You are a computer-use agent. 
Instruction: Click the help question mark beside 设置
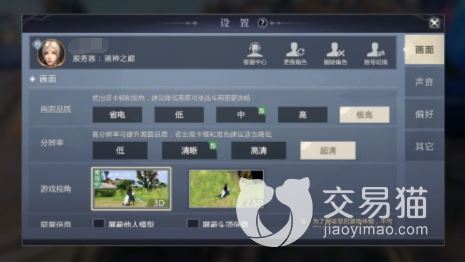[x=262, y=23]
